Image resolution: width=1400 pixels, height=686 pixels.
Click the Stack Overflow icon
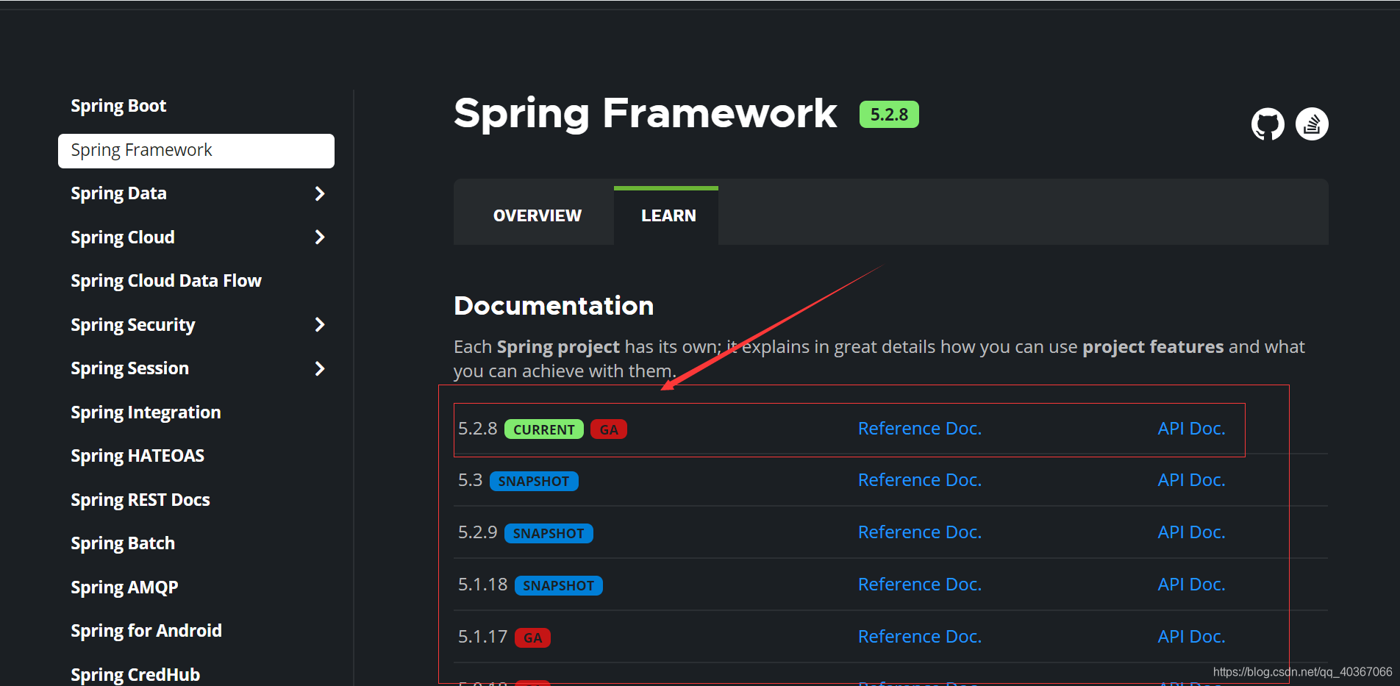pos(1312,124)
